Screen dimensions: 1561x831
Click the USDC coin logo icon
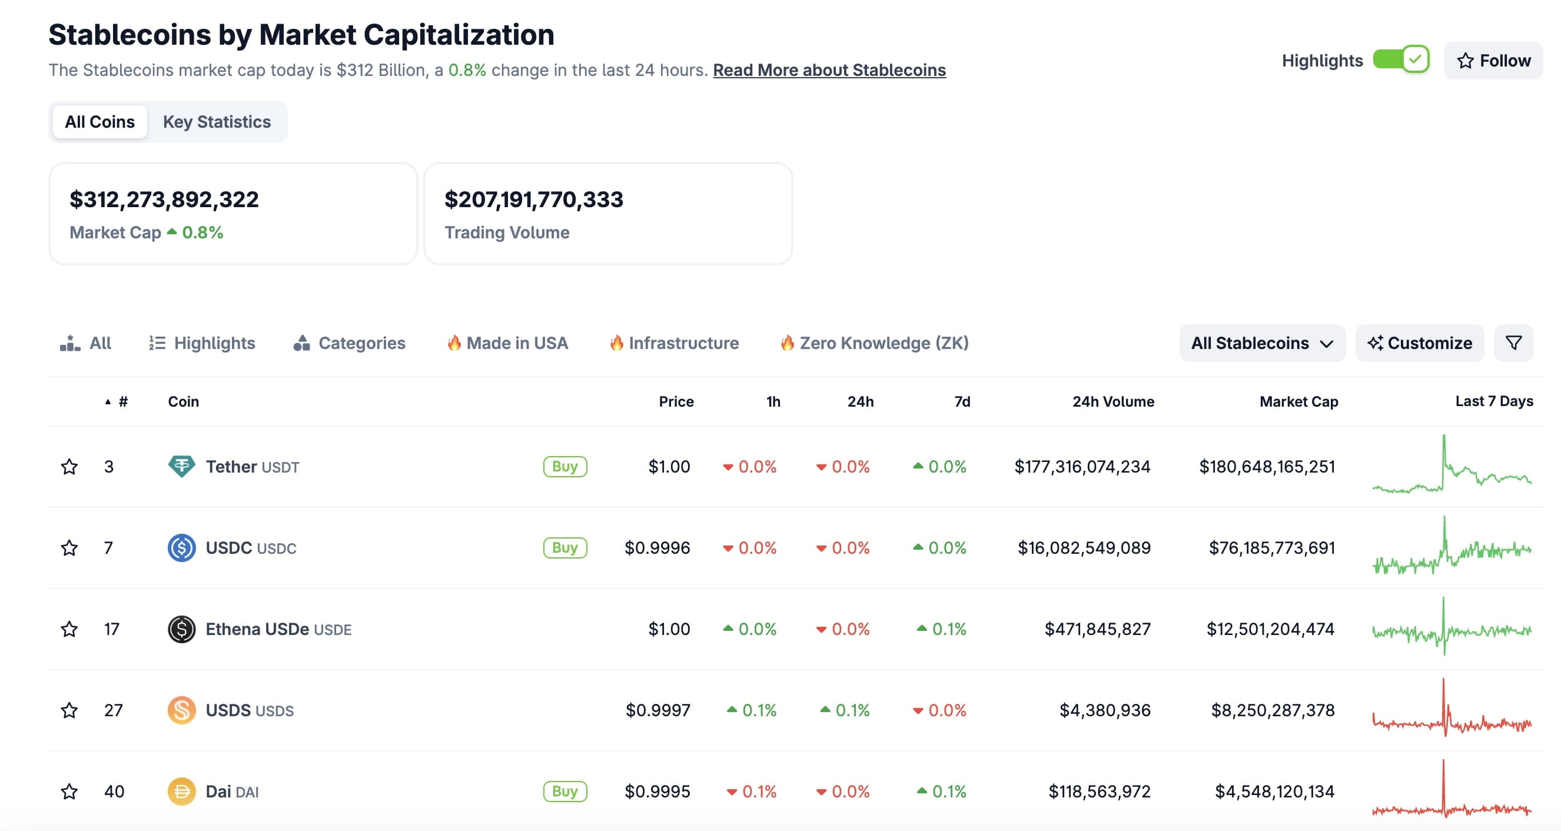pyautogui.click(x=181, y=547)
